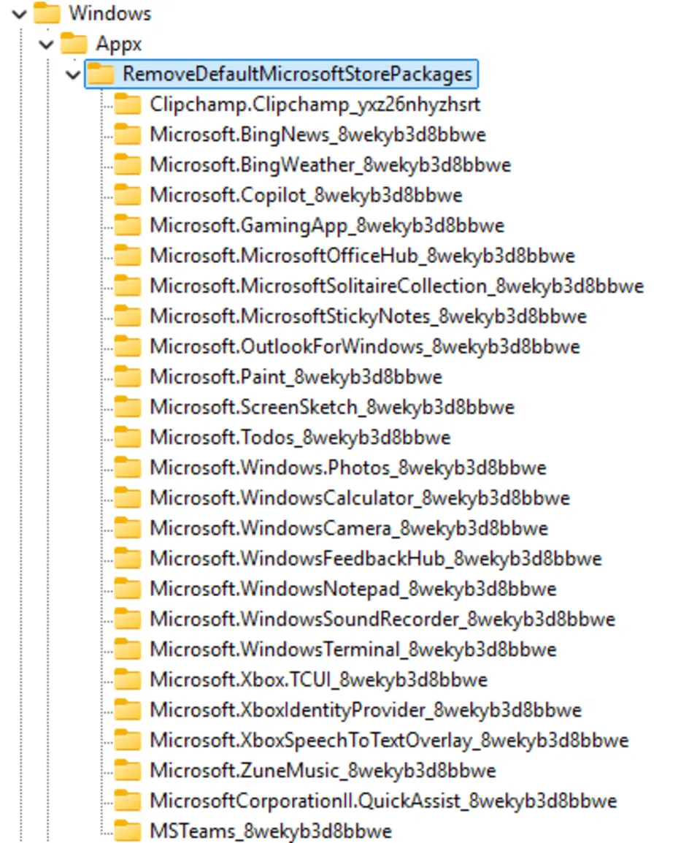The width and height of the screenshot is (689, 843).
Task: Select Microsoft.Paint_8wekyb3d8bbwe key
Action: coord(296,377)
